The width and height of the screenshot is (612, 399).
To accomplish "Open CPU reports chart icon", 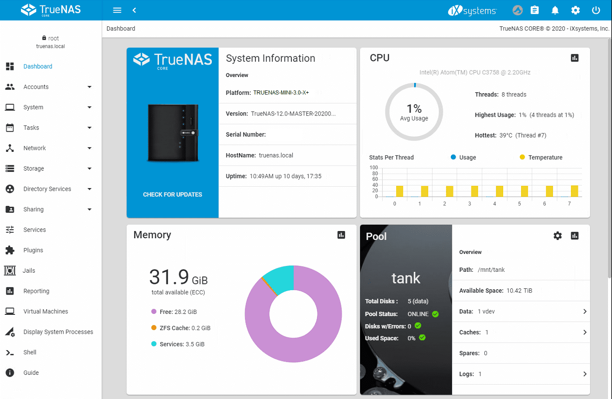I will pos(575,58).
